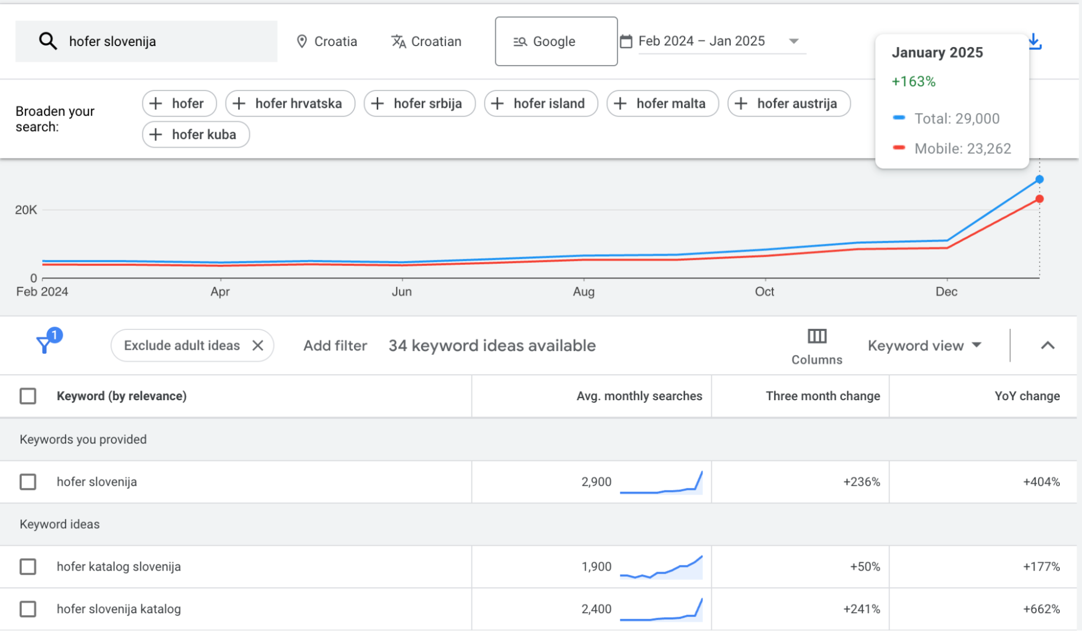
Task: Click the 'hofer katalog slovenija' keyword text
Action: 119,567
